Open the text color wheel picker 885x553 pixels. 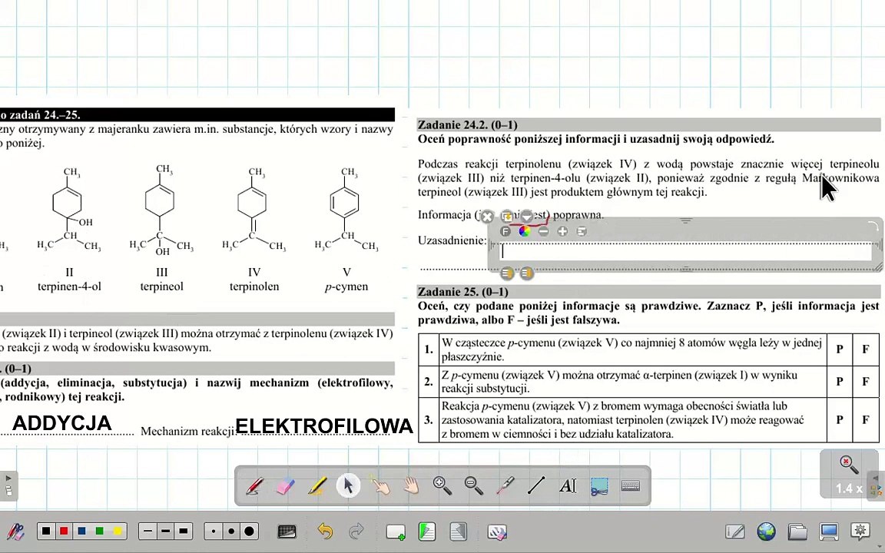[525, 231]
